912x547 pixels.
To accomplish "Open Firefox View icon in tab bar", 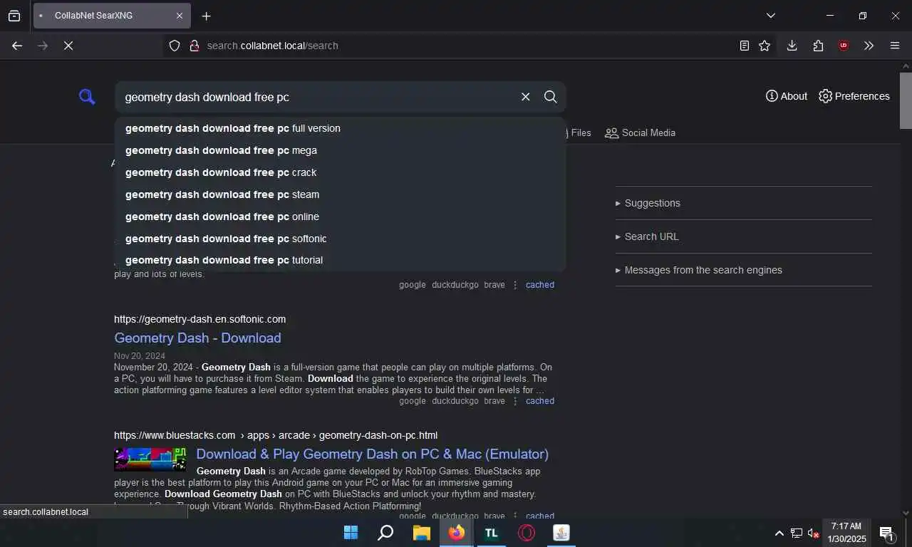I will (x=14, y=16).
